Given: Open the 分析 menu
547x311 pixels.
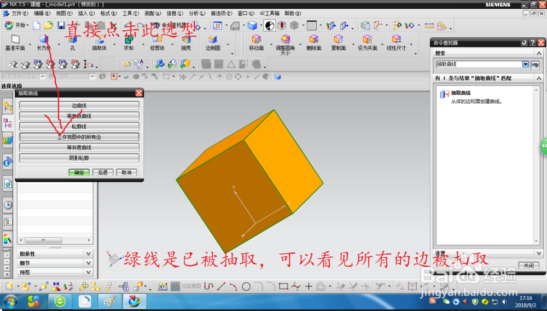Looking at the screenshot, I should point(197,13).
